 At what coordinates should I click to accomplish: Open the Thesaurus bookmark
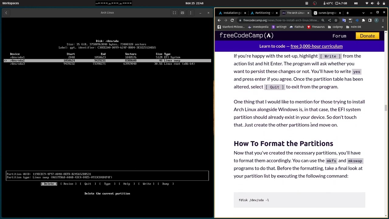coord(316,27)
